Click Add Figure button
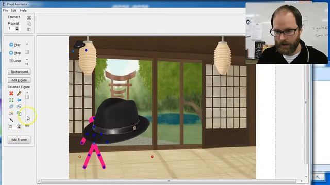 (19, 80)
